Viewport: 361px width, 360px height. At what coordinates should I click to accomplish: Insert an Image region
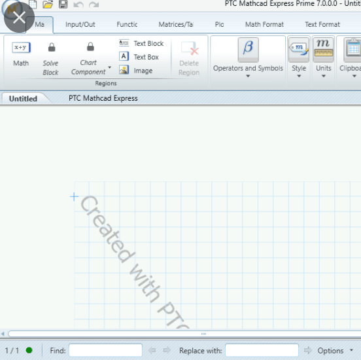tap(135, 70)
